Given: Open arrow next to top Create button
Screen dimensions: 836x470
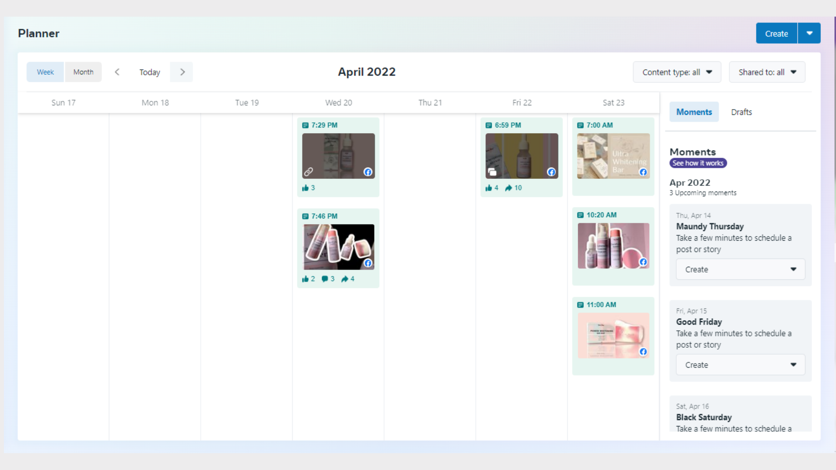Looking at the screenshot, I should click(x=809, y=34).
